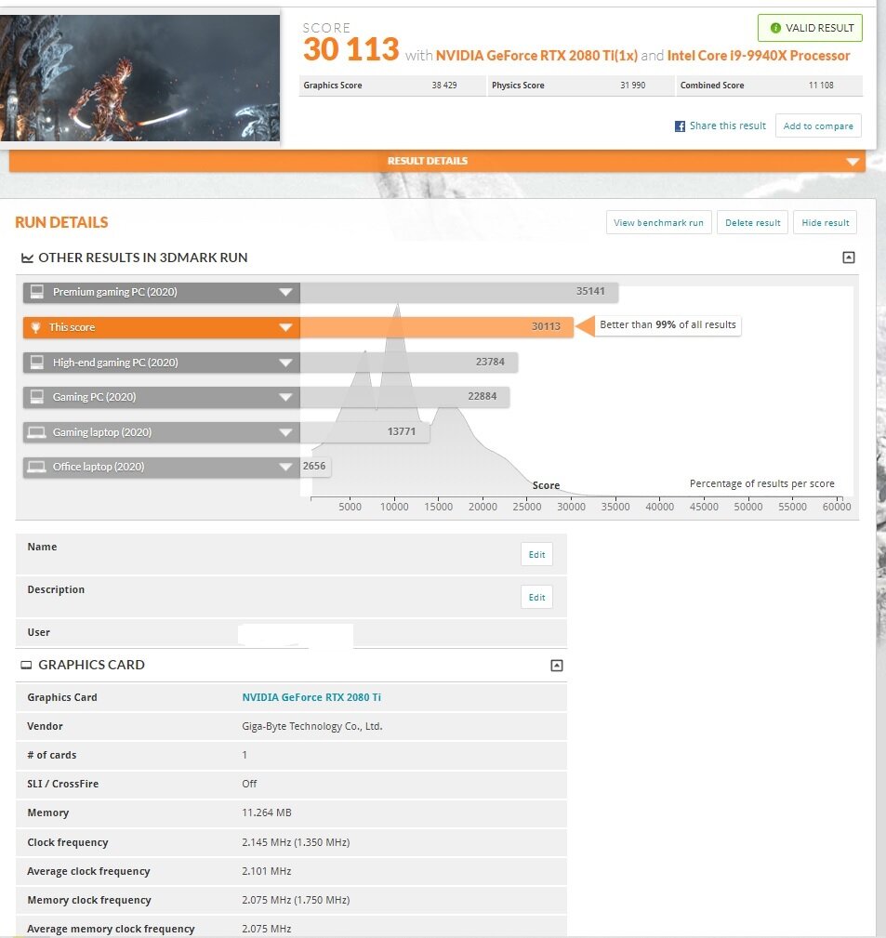Click the Intel Core i9-9940X Processor link
Screen dimensions: 886x938
point(758,56)
